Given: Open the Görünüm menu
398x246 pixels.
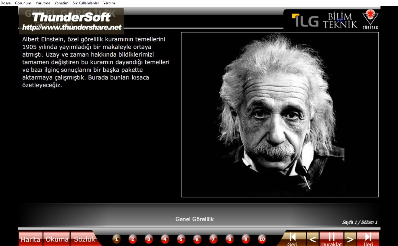Looking at the screenshot, I should coord(23,3).
